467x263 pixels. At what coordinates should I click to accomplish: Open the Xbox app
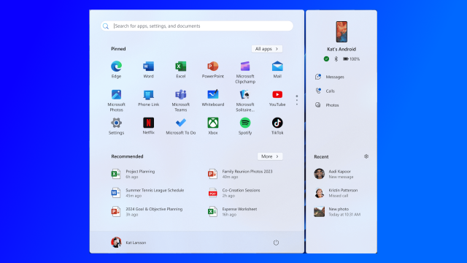[212, 126]
